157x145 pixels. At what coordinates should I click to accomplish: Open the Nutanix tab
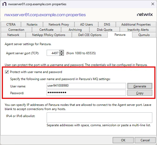pos(32,25)
